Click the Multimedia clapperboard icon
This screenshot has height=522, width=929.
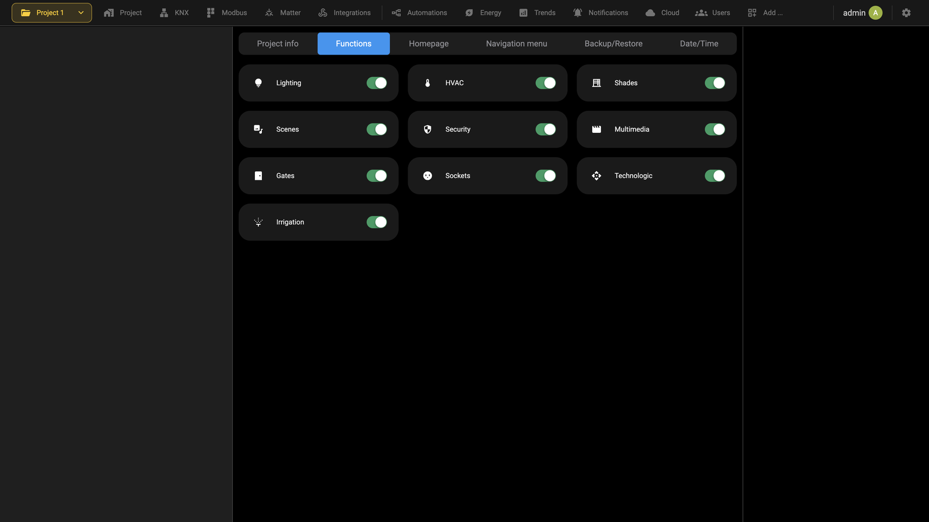pos(596,129)
